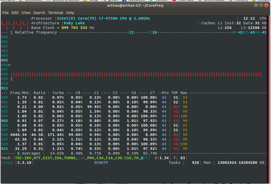Click the 65.38 frequency value of core 009
Screen dimensions: 271x184
[x=21, y=139]
